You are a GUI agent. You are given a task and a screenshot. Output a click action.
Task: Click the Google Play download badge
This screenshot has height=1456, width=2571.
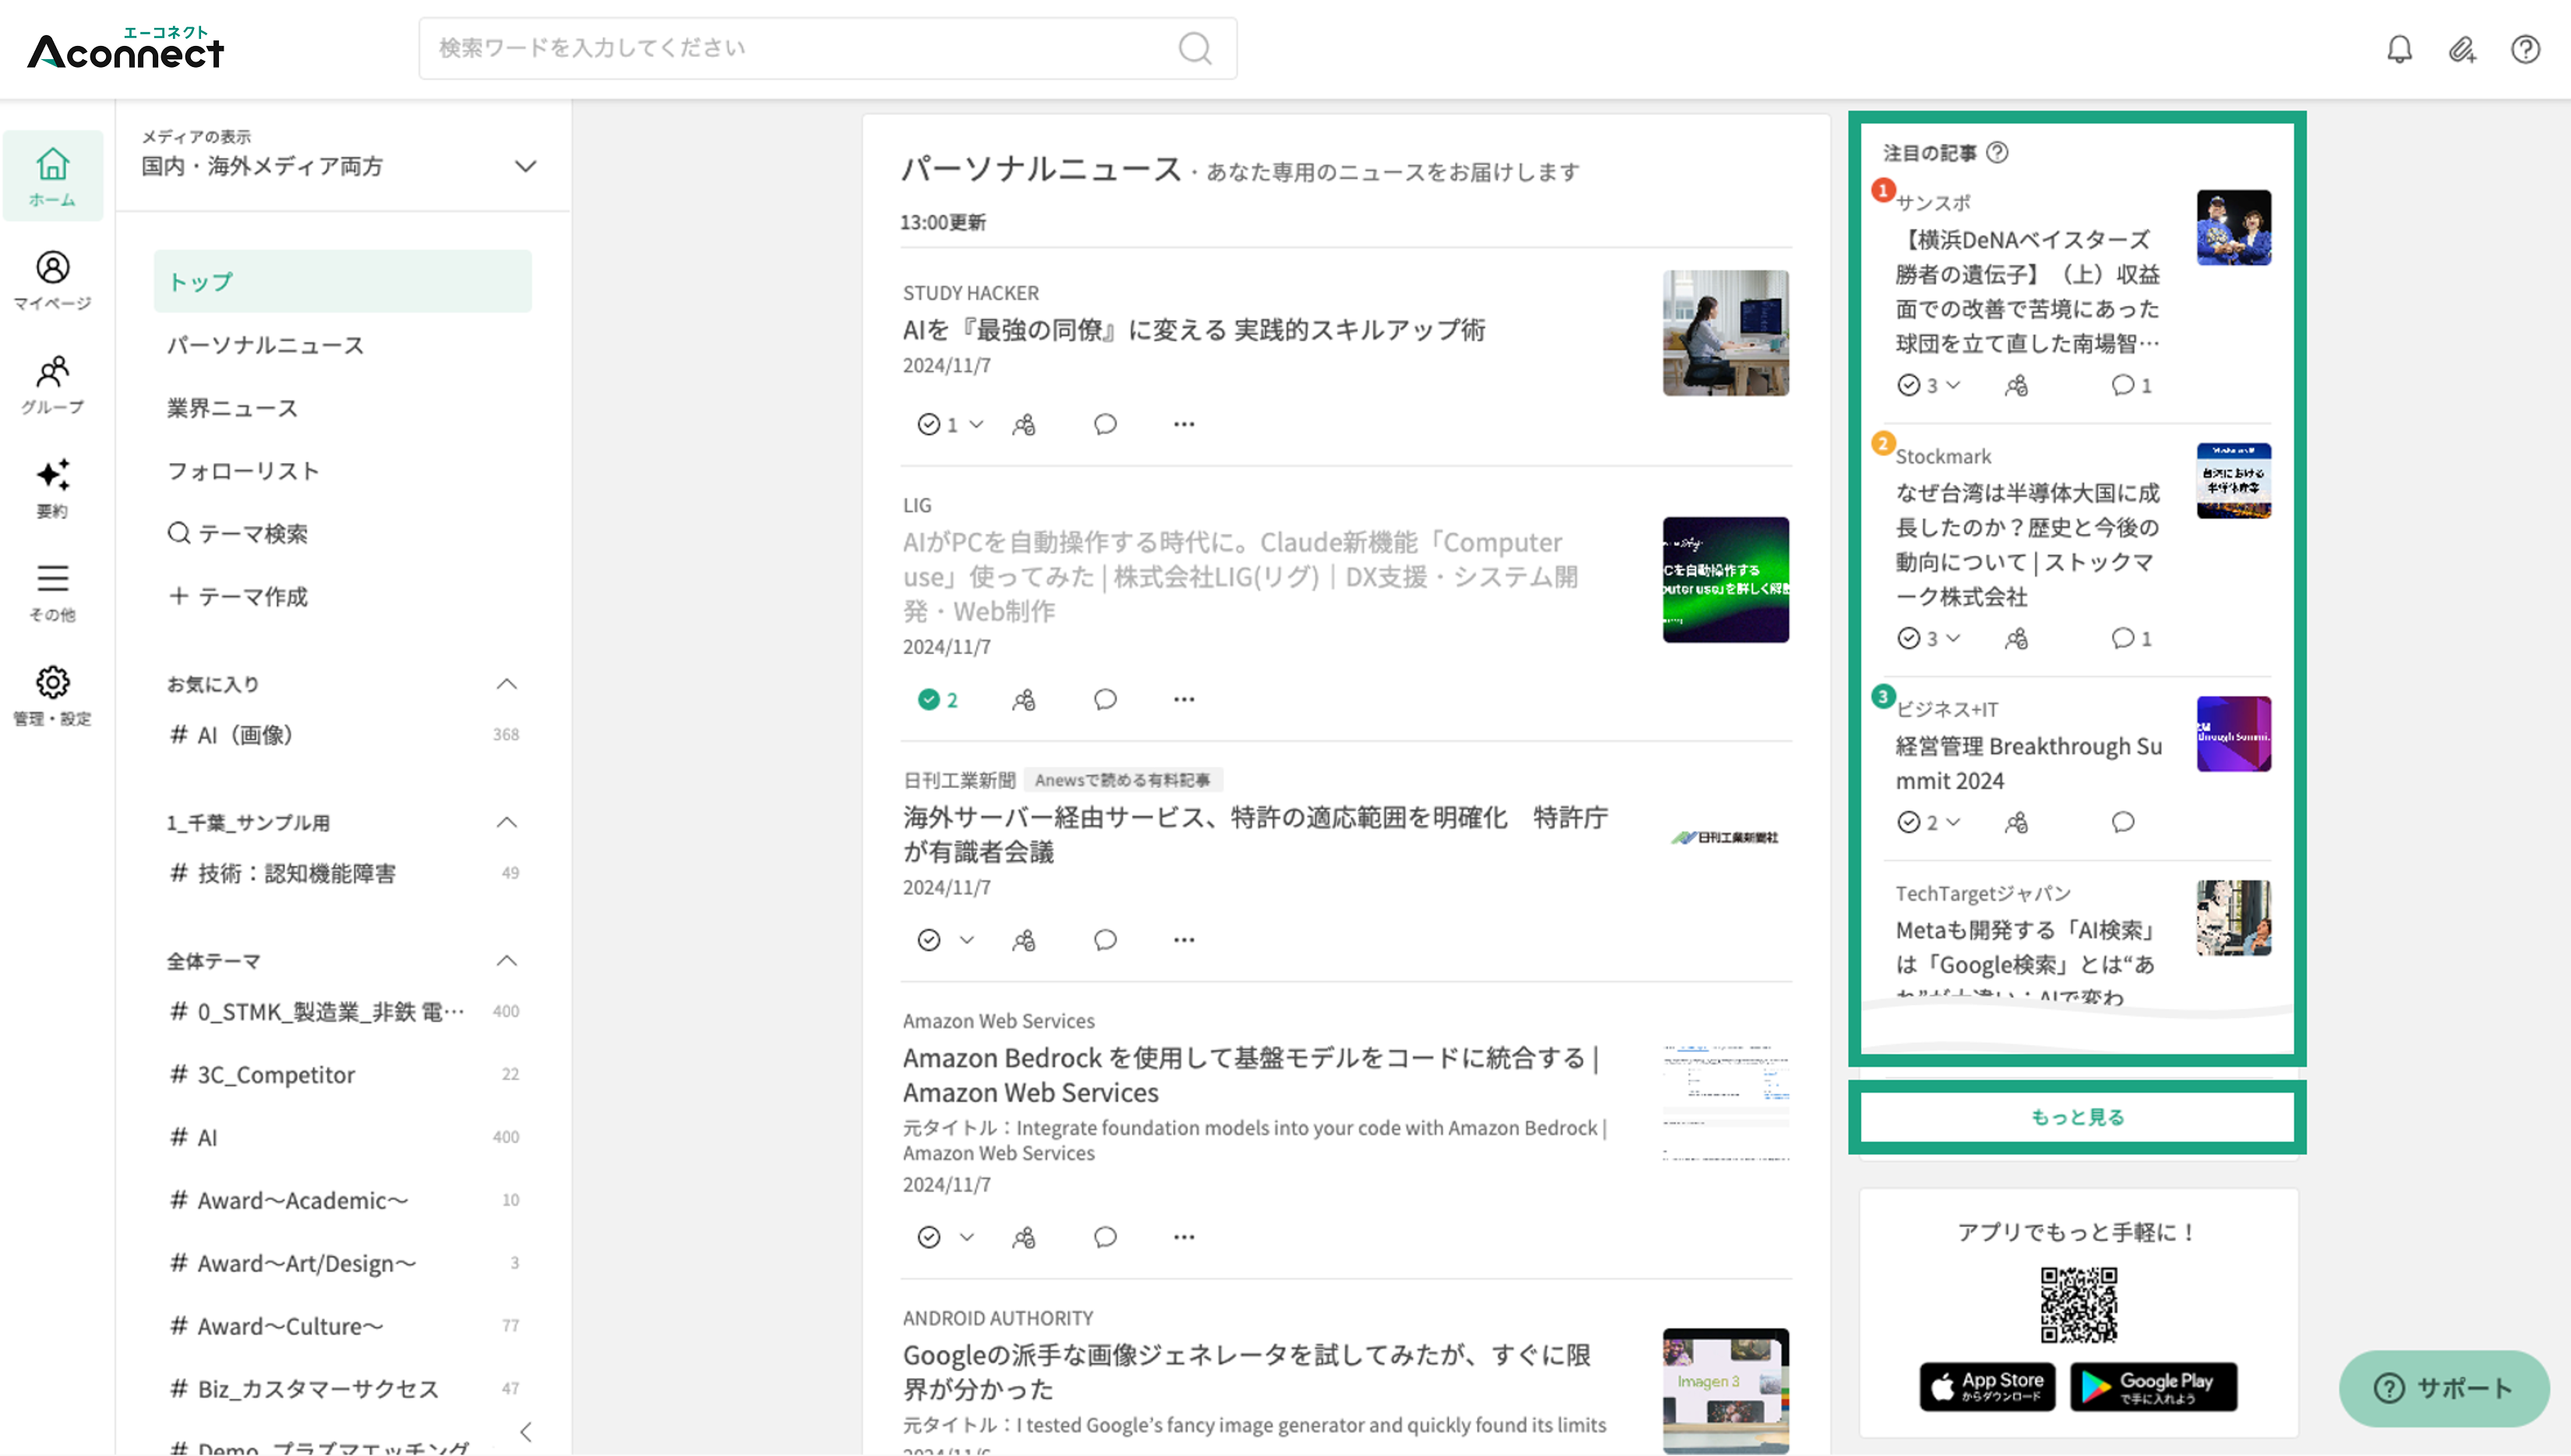(x=2153, y=1387)
